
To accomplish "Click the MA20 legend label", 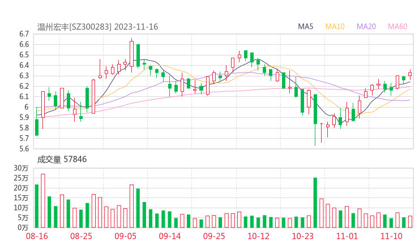I will 366,27.
